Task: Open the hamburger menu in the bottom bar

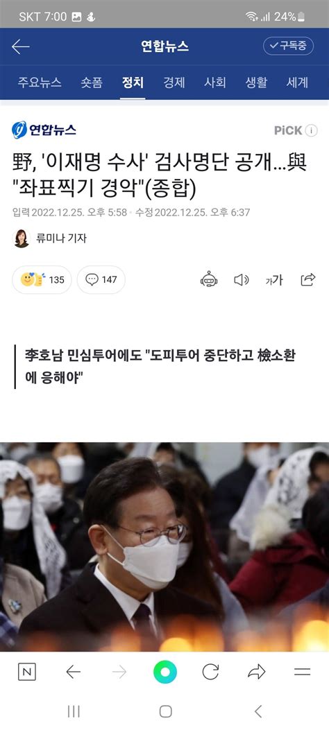Action: click(303, 672)
